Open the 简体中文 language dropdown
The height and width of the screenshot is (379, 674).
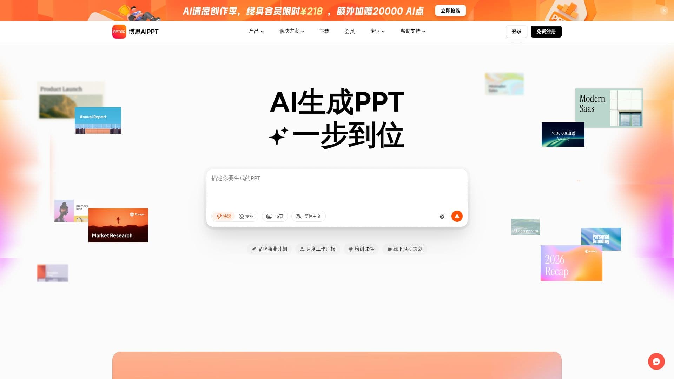pos(309,216)
